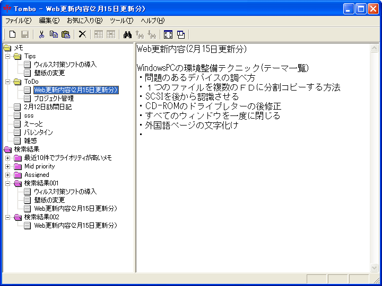Screen dimensions: 382x286
Task: Click the paste clipboard icon
Action: click(x=66, y=34)
